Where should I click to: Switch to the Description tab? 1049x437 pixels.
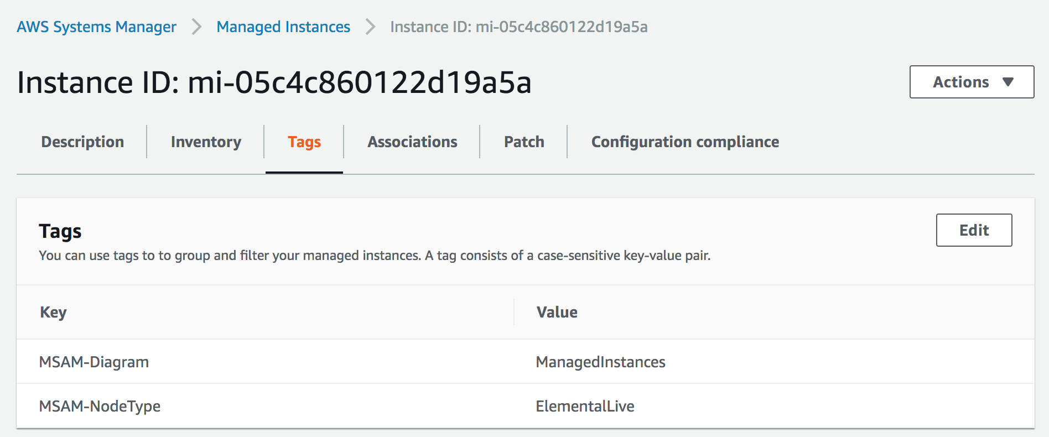click(x=82, y=142)
